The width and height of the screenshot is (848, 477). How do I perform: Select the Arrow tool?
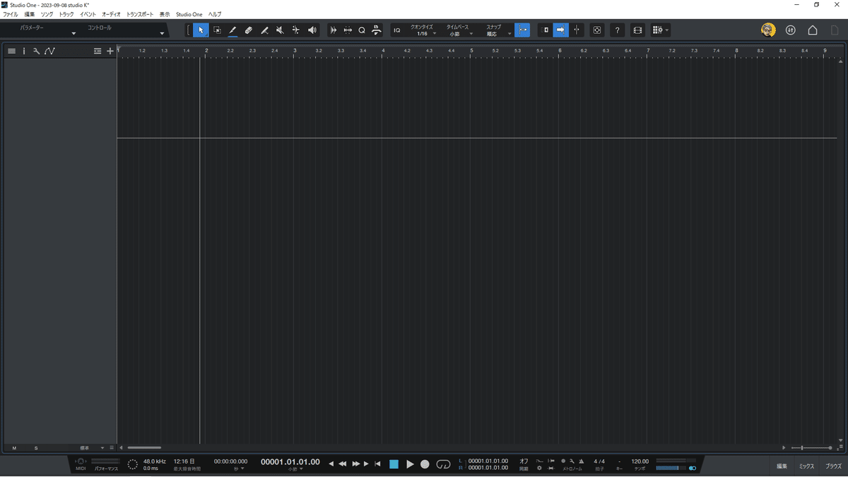(x=201, y=30)
